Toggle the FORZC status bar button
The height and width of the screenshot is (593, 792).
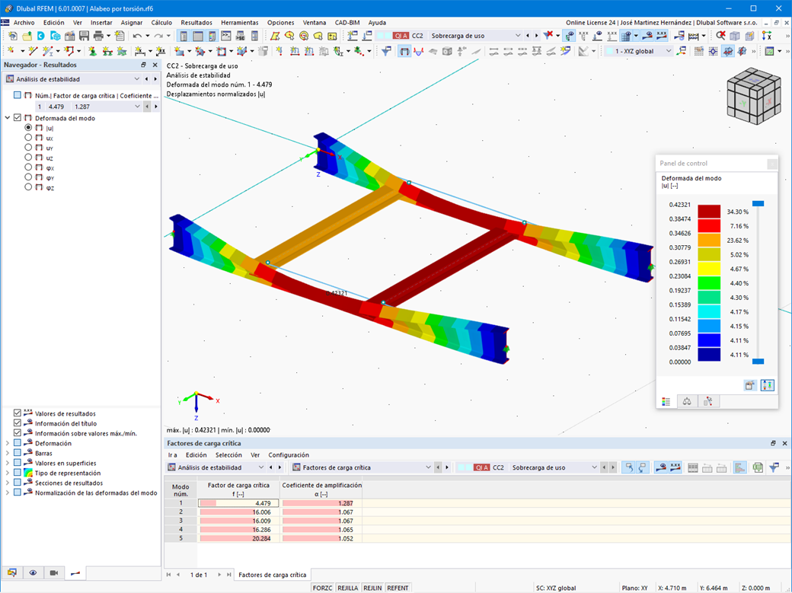(322, 588)
